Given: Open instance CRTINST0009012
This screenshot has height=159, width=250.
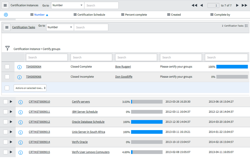Looking at the screenshot, I should tap(39, 122).
